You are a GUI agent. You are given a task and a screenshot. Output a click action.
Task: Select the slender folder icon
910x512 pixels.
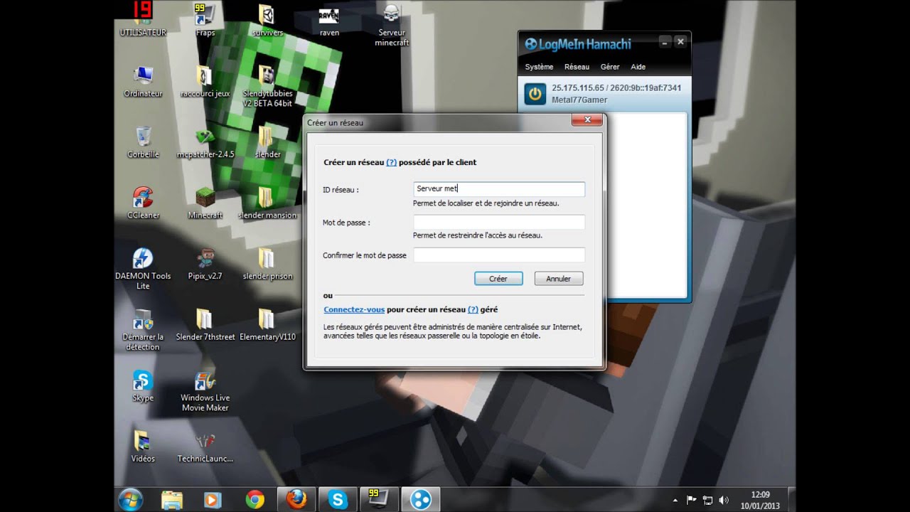267,142
